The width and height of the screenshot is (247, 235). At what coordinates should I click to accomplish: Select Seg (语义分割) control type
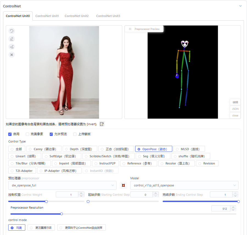click(x=153, y=156)
